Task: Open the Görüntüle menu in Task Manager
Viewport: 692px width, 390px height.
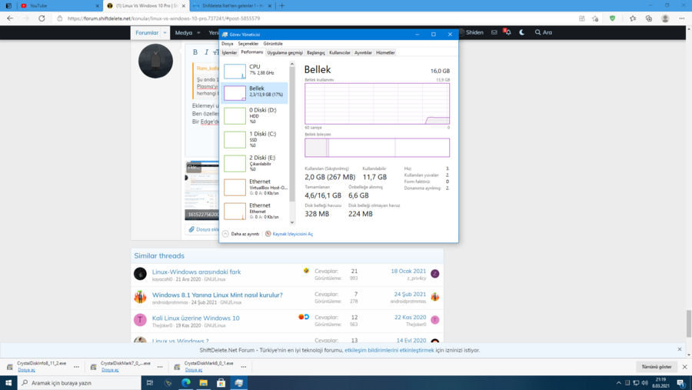Action: 273,44
